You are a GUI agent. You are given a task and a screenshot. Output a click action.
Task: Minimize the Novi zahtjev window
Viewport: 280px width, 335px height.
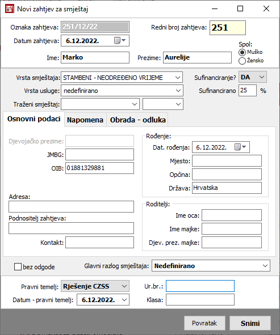[215, 9]
